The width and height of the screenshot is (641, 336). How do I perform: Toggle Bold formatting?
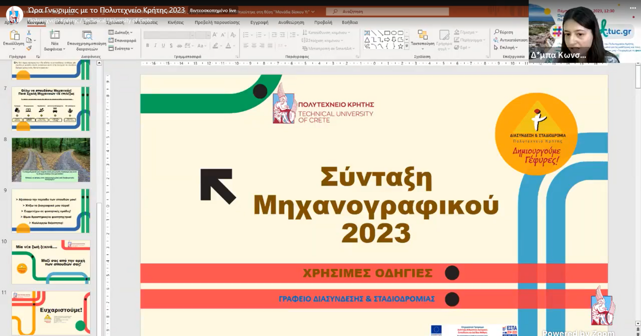point(147,46)
